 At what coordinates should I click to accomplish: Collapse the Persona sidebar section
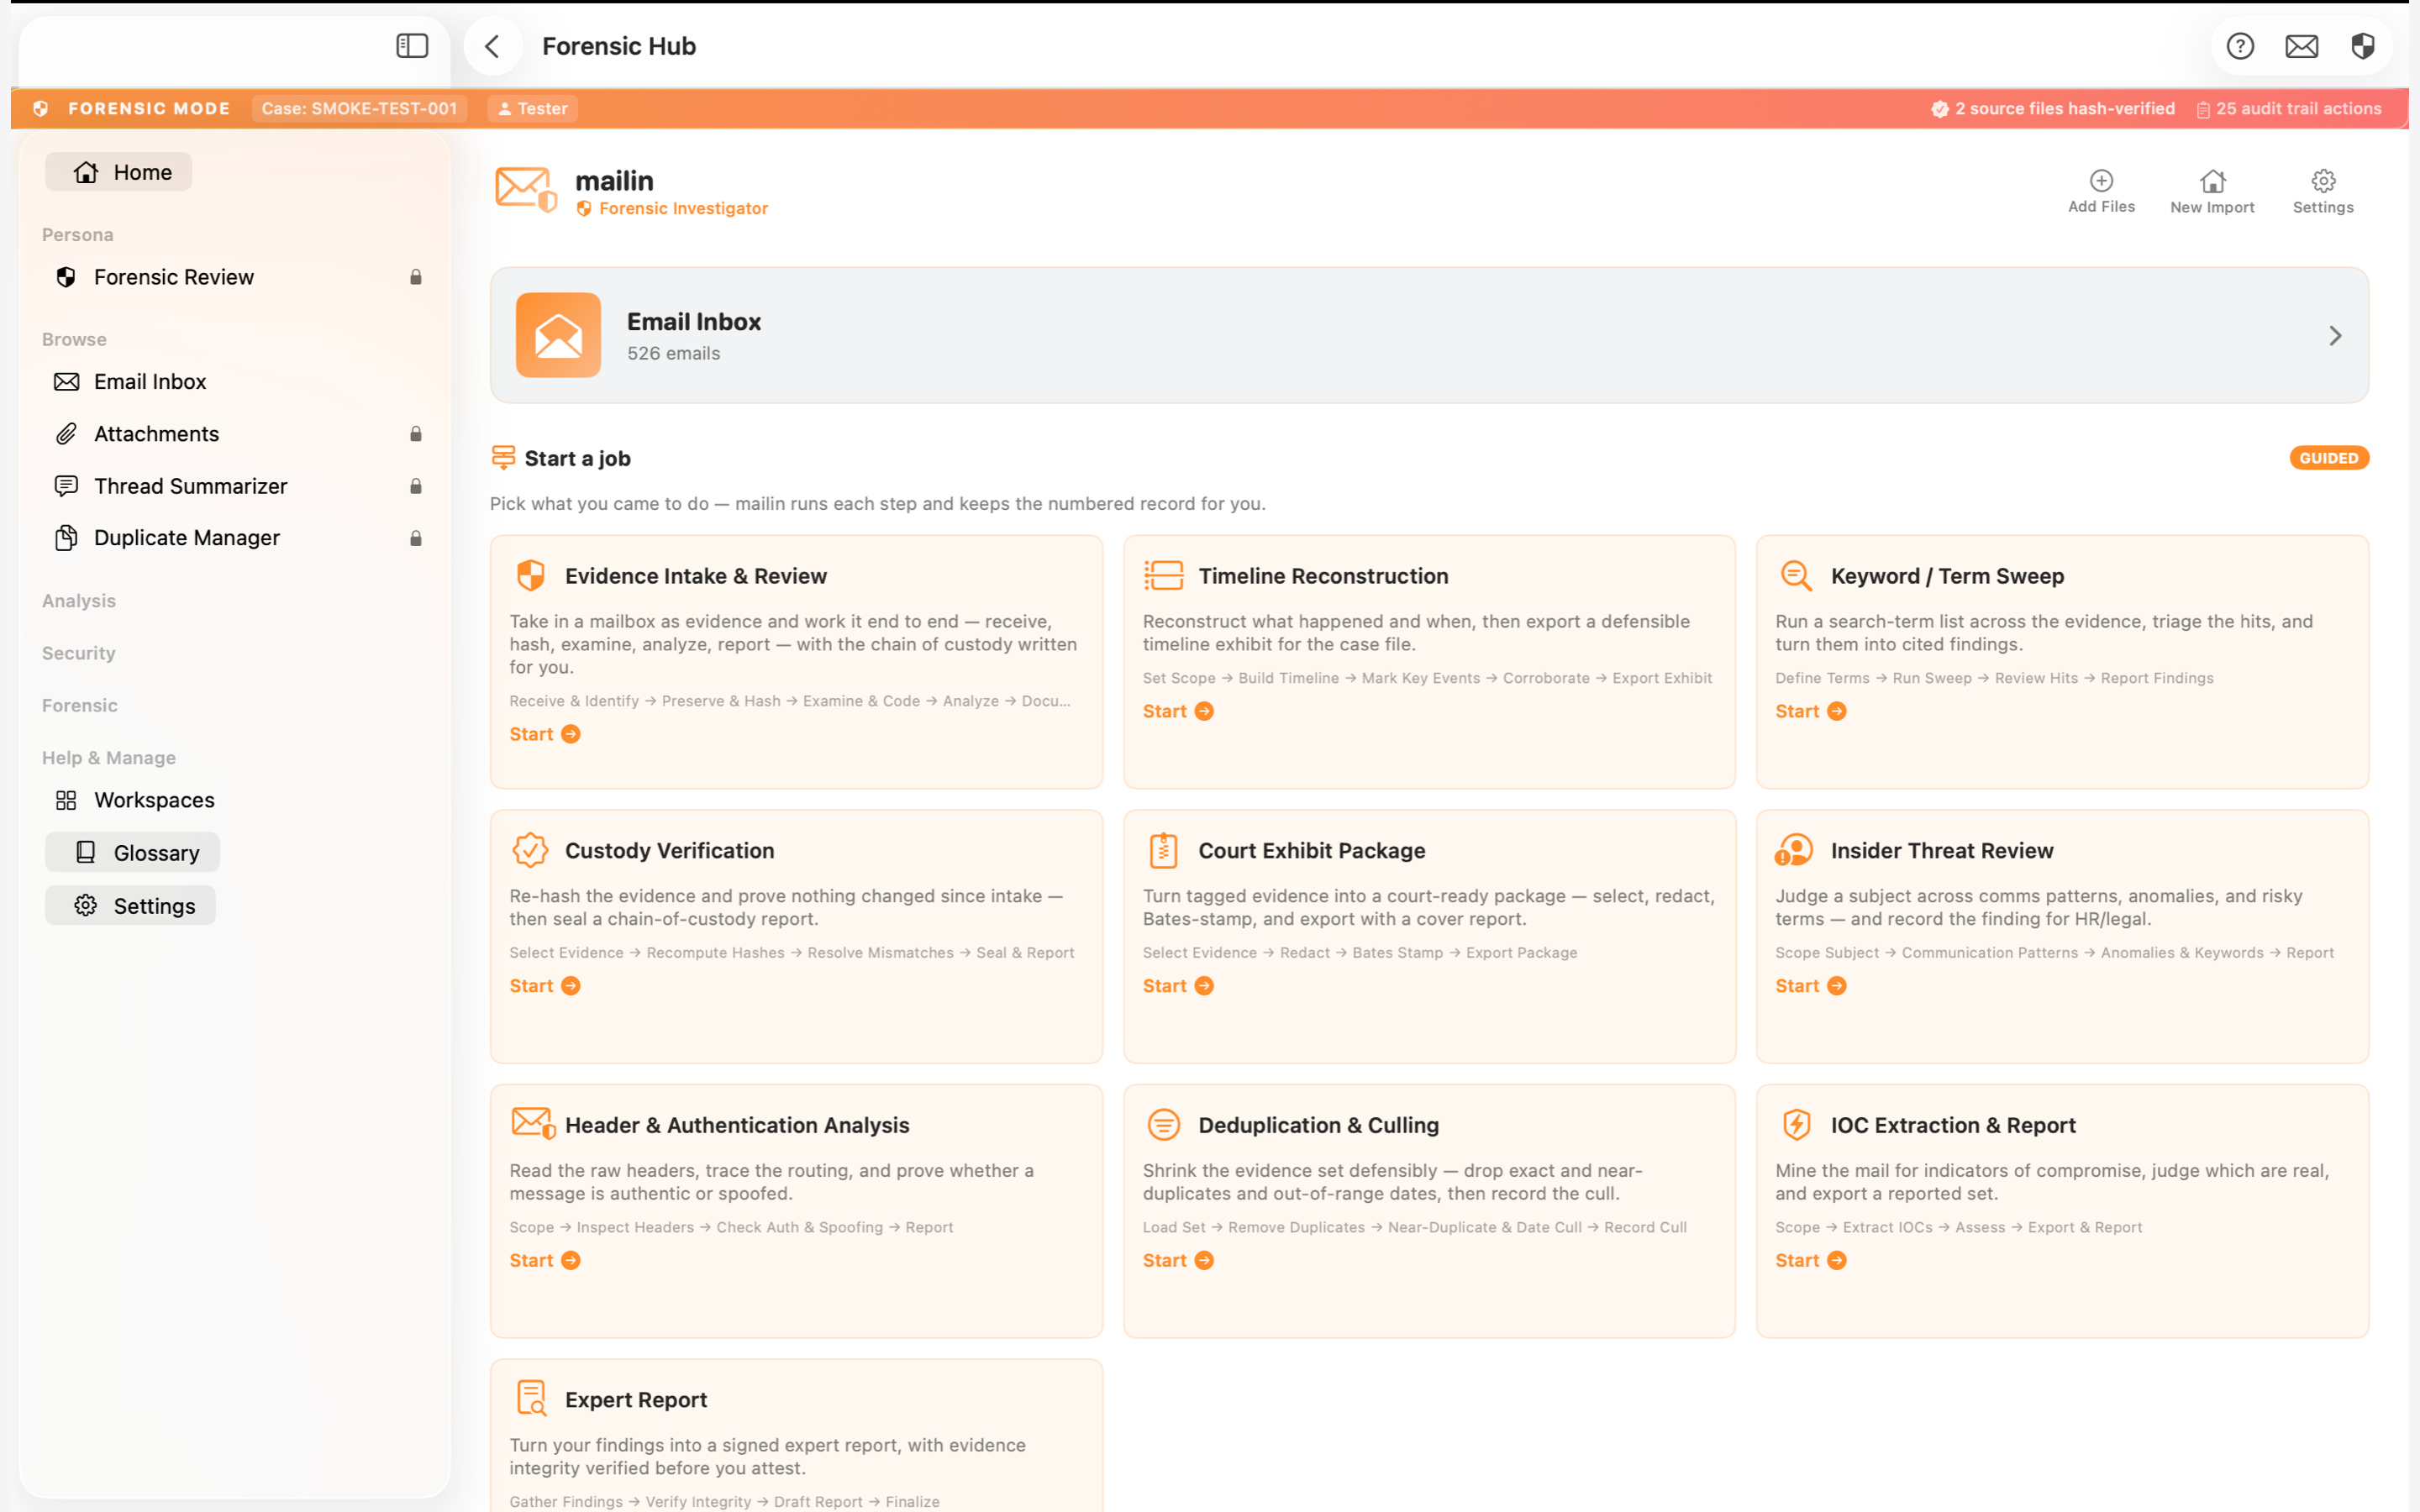click(x=78, y=235)
